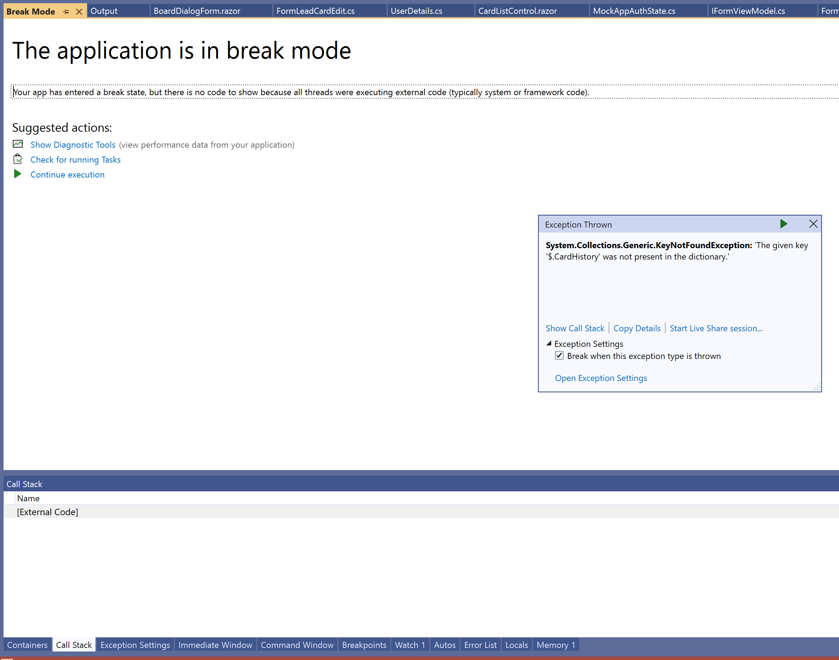Open the Watch 1 panel
The image size is (839, 660).
click(x=410, y=644)
